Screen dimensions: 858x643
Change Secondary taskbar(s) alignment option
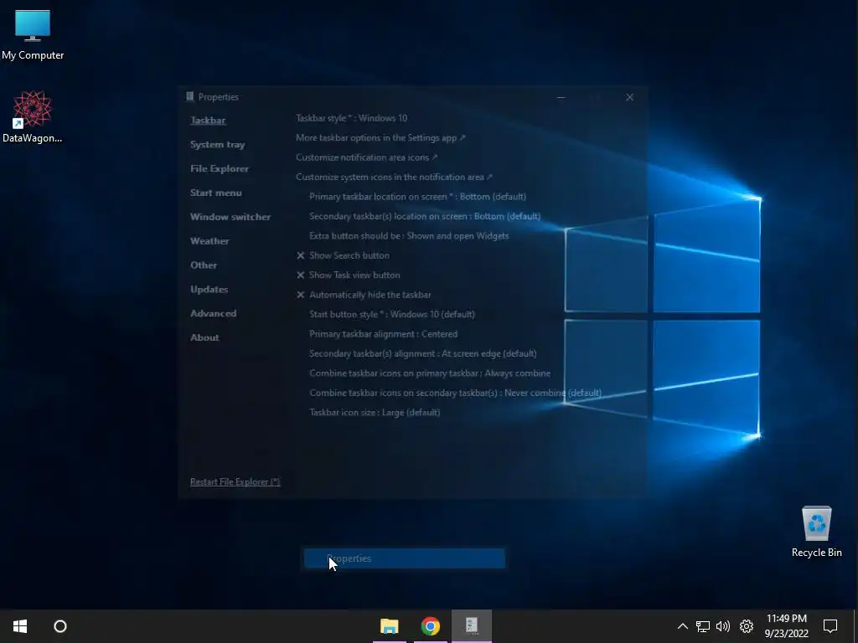click(422, 354)
